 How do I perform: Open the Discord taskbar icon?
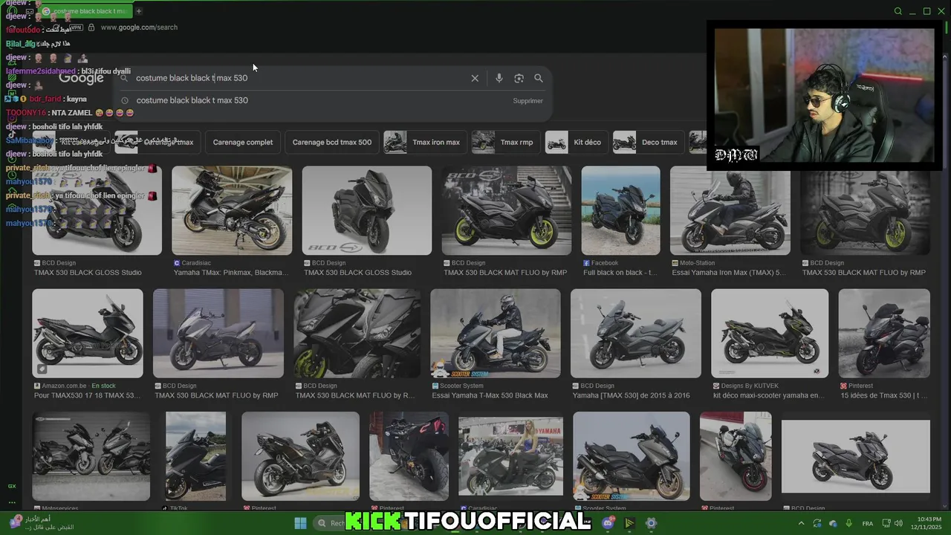pos(608,523)
